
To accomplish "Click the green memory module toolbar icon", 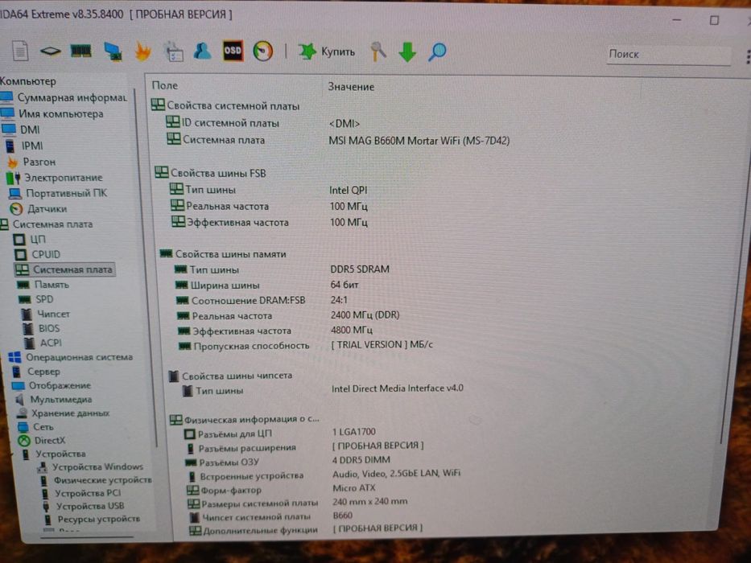I will point(81,51).
